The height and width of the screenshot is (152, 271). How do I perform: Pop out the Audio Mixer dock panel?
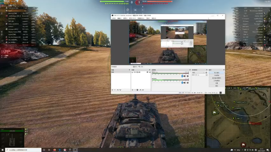[x=190, y=70]
